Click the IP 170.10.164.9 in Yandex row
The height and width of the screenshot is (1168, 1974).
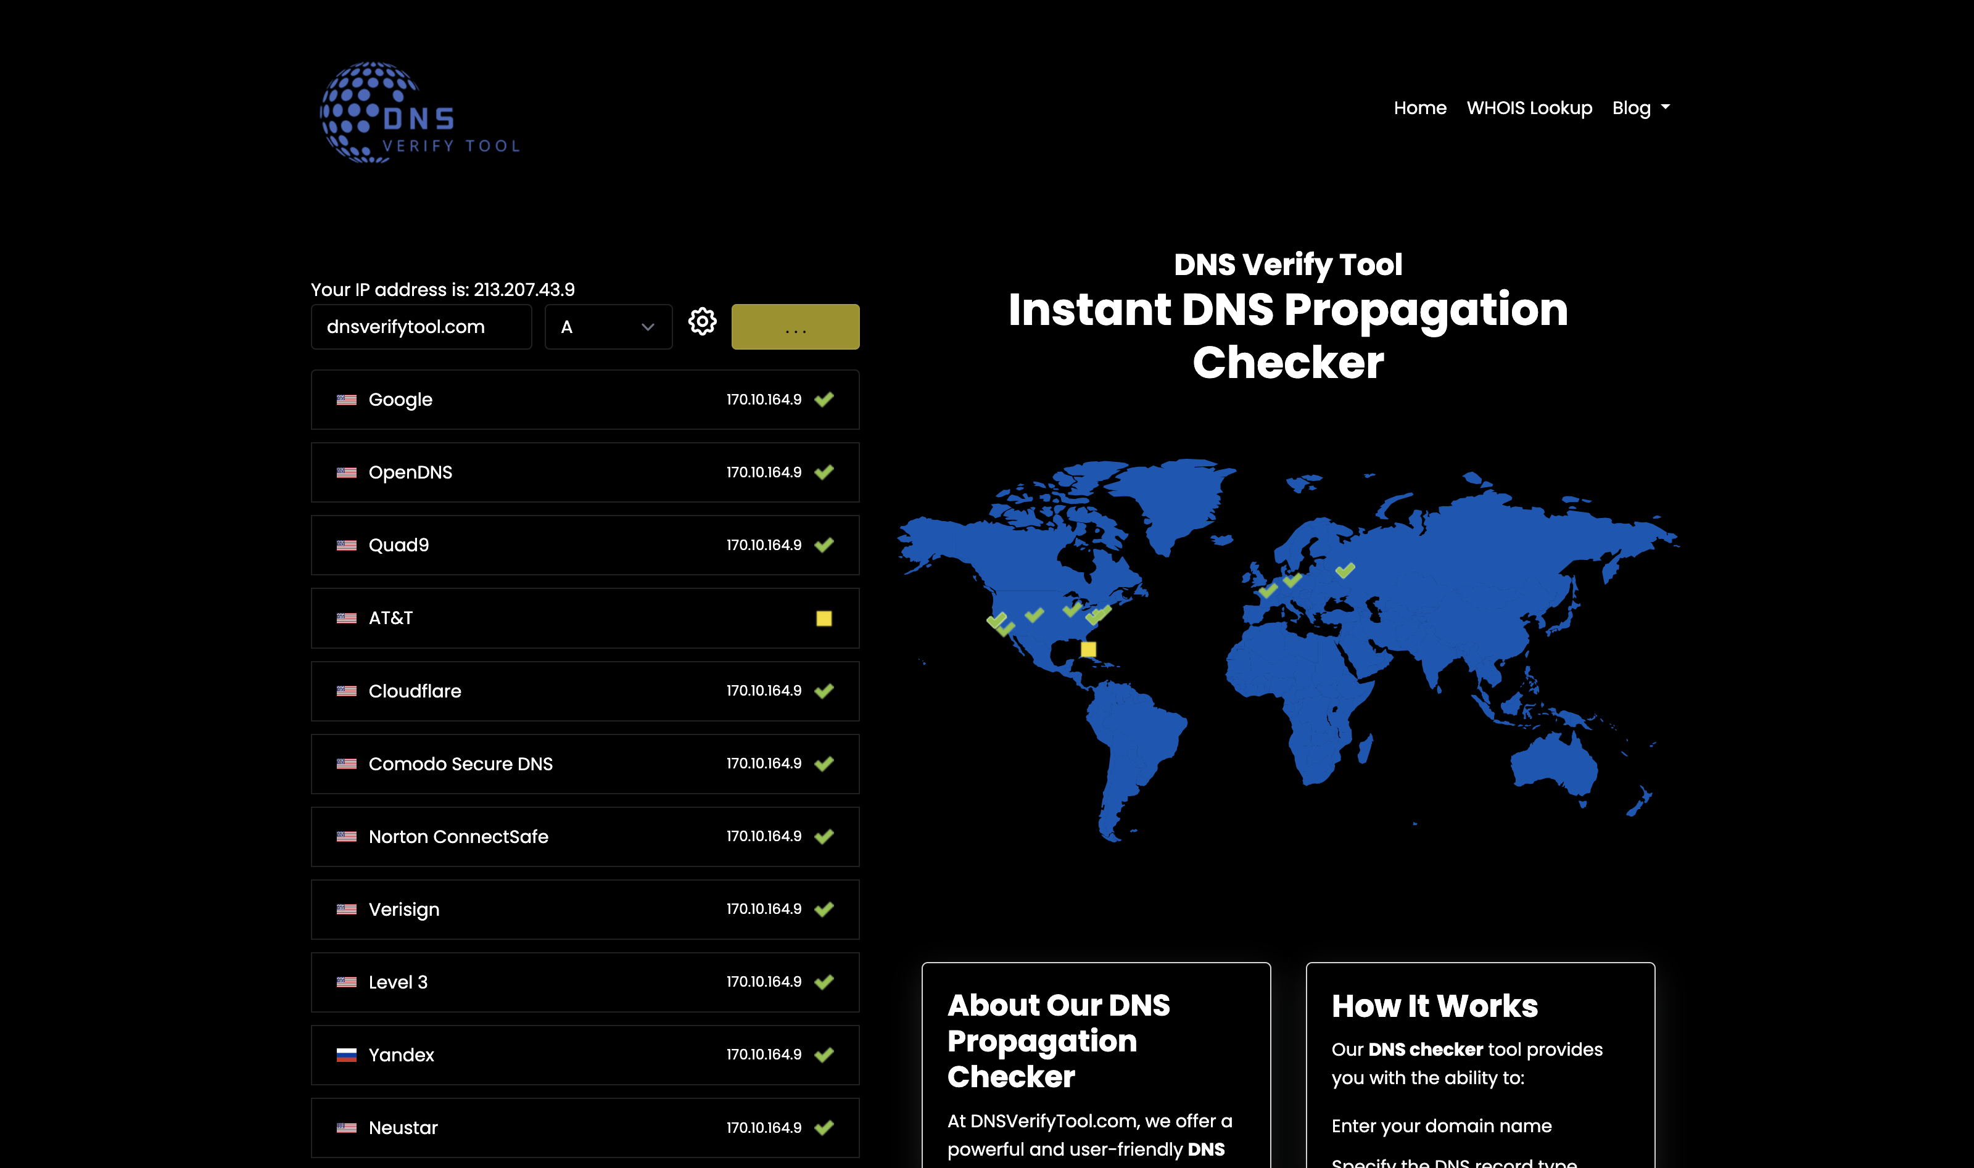pyautogui.click(x=764, y=1054)
